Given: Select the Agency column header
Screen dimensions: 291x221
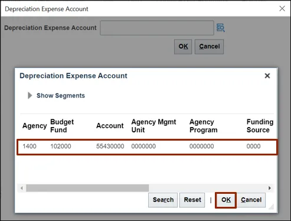Looking at the screenshot, I should 35,126.
